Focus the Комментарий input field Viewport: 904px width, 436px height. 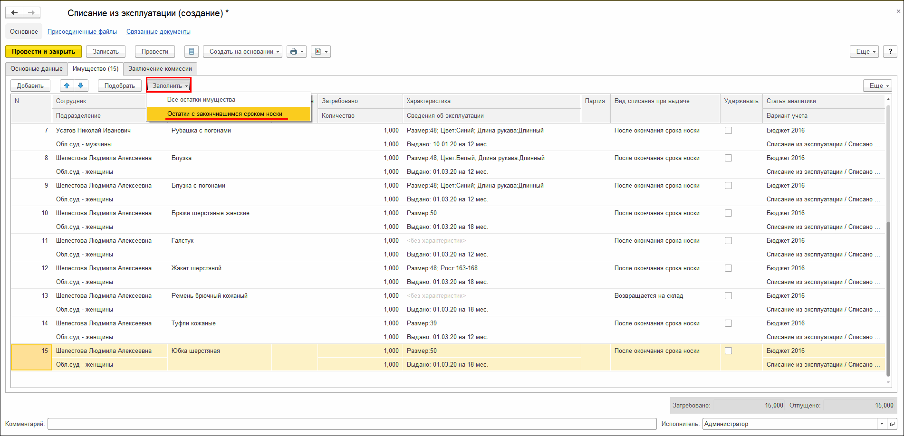click(352, 424)
